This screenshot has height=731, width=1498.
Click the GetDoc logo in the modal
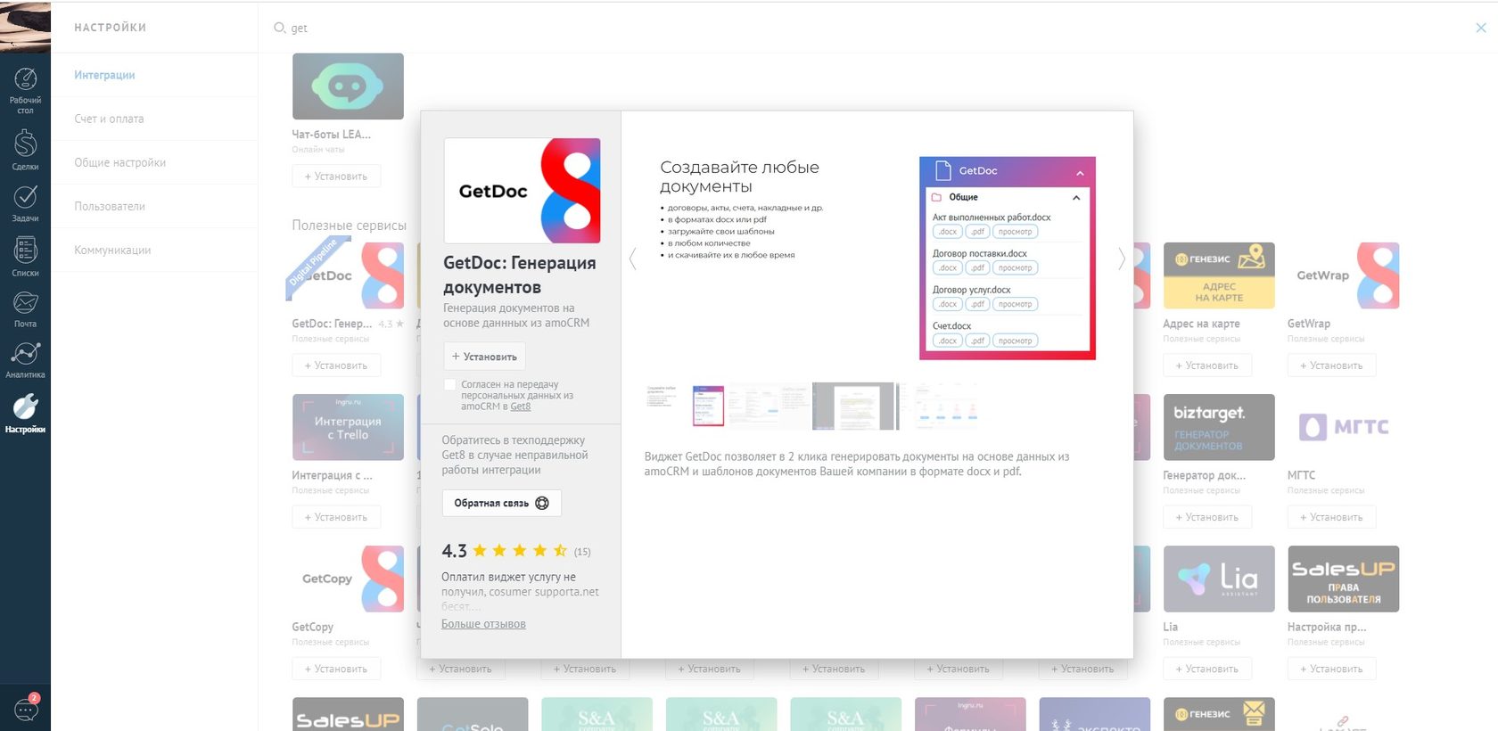pos(522,190)
